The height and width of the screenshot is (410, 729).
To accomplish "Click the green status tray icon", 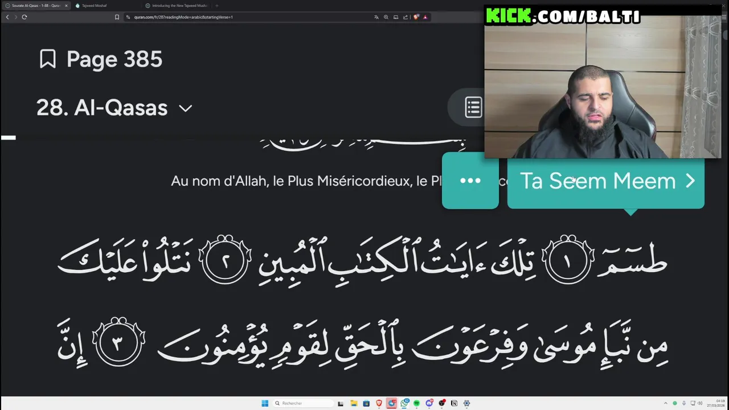I will [x=675, y=403].
